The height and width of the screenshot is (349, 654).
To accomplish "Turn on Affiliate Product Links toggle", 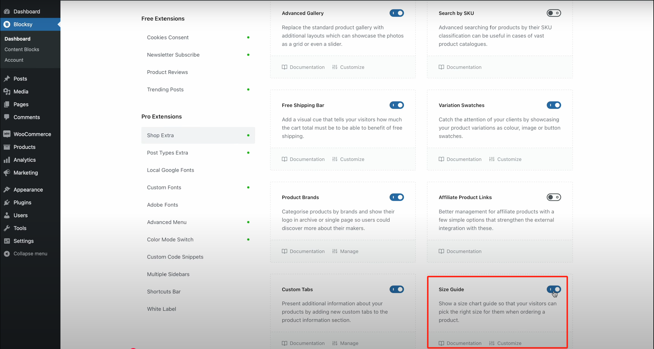I will [553, 197].
